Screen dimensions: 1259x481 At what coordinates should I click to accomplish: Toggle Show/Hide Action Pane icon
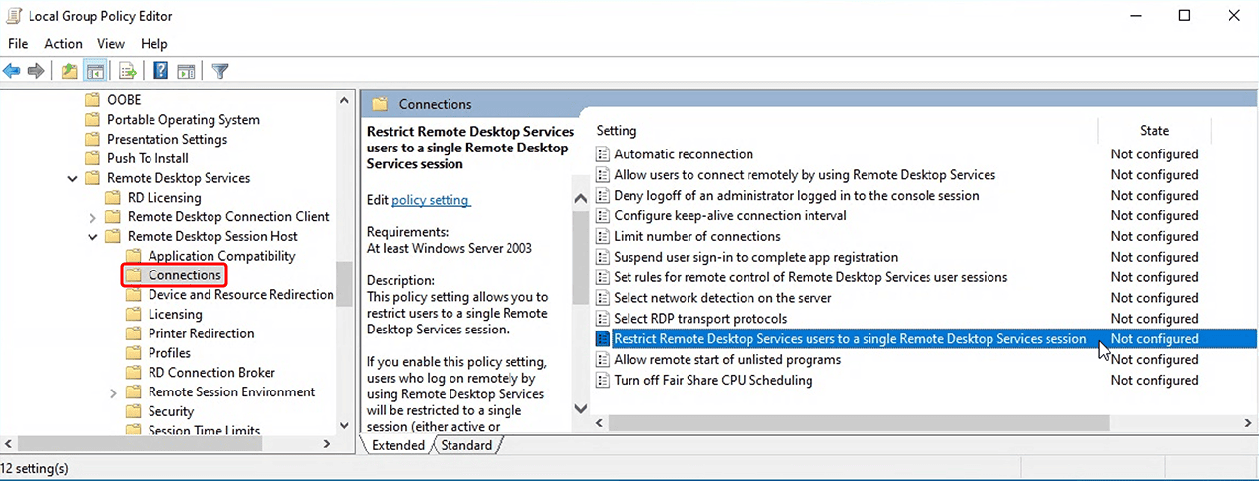[185, 71]
